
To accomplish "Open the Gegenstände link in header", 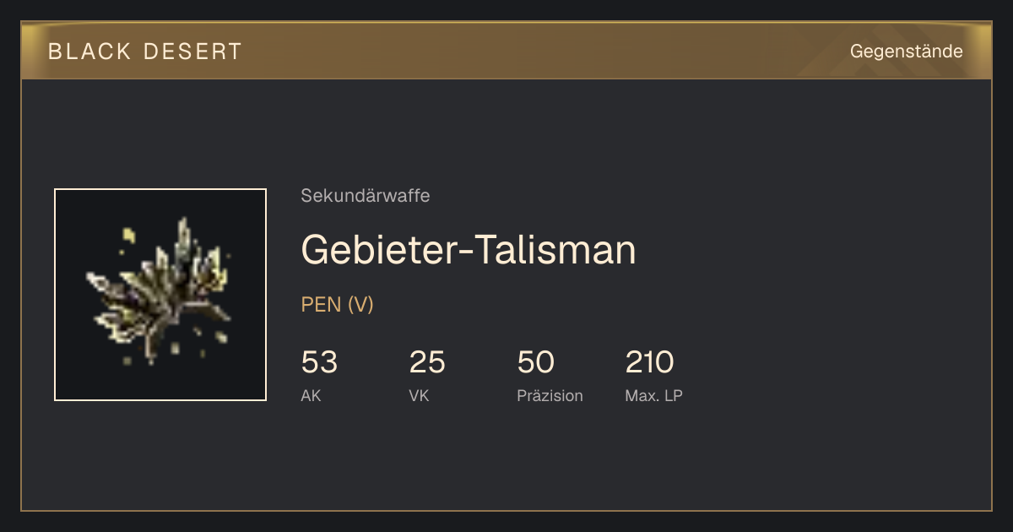I will (906, 52).
